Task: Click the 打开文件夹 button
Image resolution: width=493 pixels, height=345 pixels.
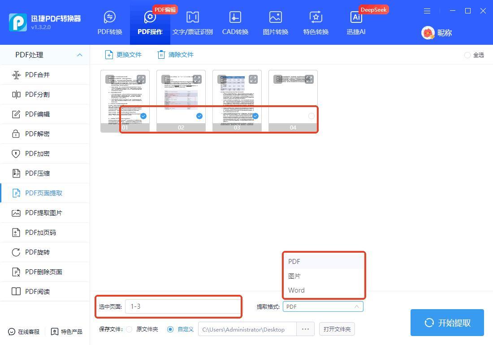Action: (337, 329)
